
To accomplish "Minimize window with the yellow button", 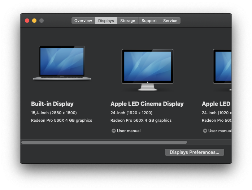I will click(34, 21).
